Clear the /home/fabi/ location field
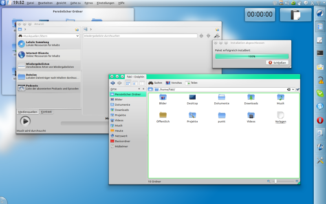Screen dimensions: 326x204 tap(289, 89)
